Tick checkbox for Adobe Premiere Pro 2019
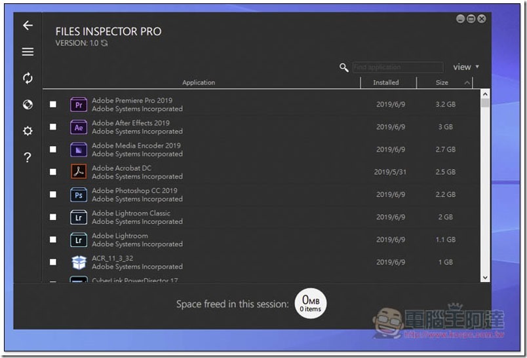The image size is (527, 358). [53, 104]
